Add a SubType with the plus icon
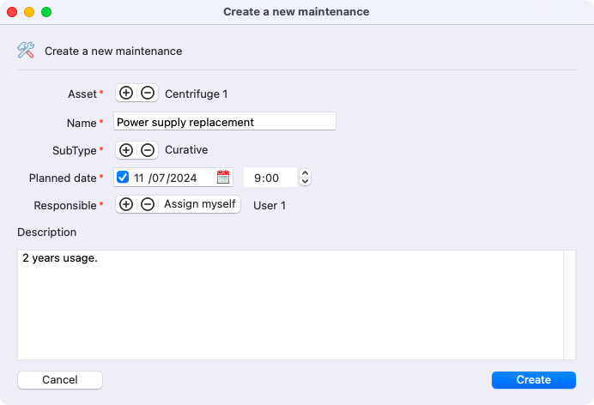Image resolution: width=594 pixels, height=405 pixels. 126,150
